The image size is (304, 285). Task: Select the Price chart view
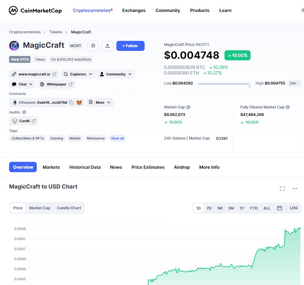tap(18, 208)
